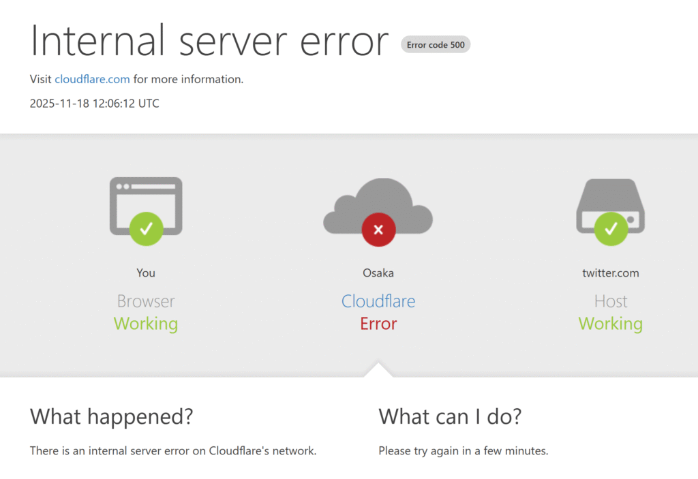Image resolution: width=698 pixels, height=479 pixels.
Task: Open the blue Cloudflare link under Osaka
Action: point(378,301)
